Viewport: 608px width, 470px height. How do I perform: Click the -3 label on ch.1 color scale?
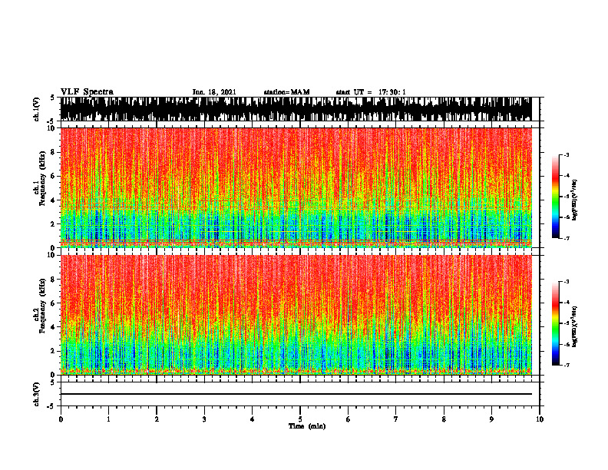click(567, 155)
